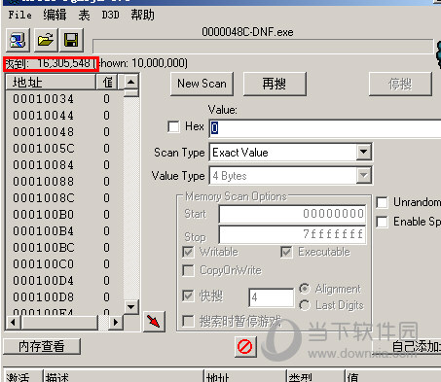Viewport: 441px width, 382px height.
Task: Select address row 000100D4
Action: click(64, 281)
